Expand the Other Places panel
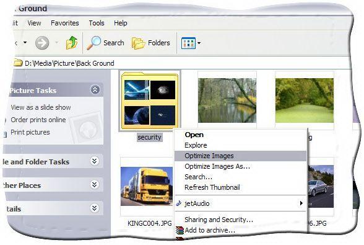The width and height of the screenshot is (364, 245). (94, 185)
